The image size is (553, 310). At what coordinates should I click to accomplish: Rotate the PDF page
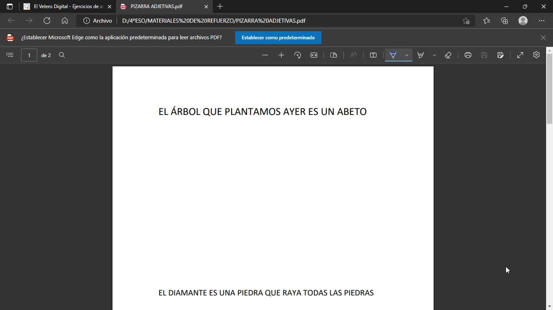(x=298, y=55)
